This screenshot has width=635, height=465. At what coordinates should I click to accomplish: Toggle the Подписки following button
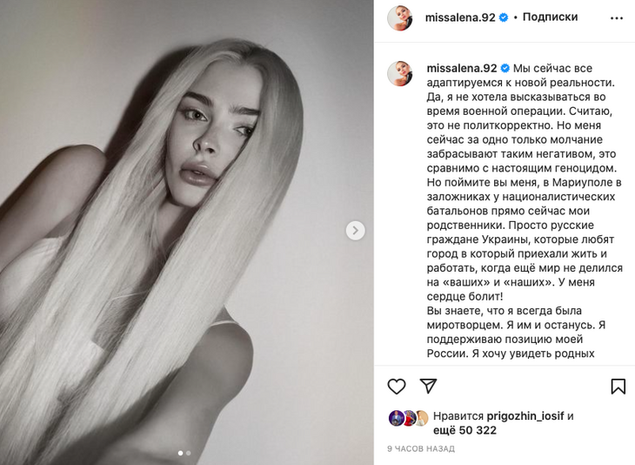click(x=550, y=17)
